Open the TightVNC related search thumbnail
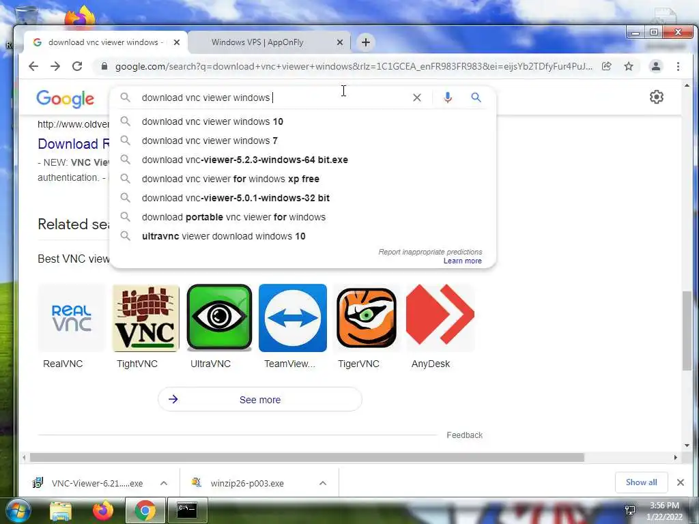Viewport: 699px width, 524px height. [x=146, y=318]
